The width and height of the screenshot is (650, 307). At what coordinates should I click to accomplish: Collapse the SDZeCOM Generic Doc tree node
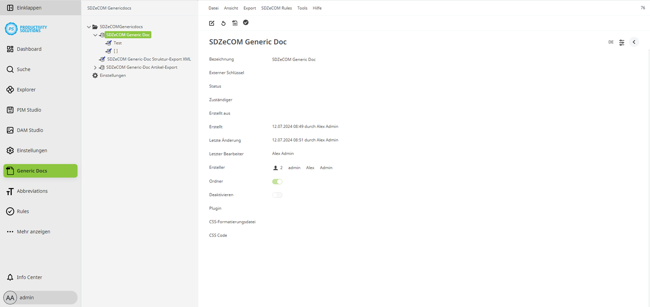tap(95, 35)
